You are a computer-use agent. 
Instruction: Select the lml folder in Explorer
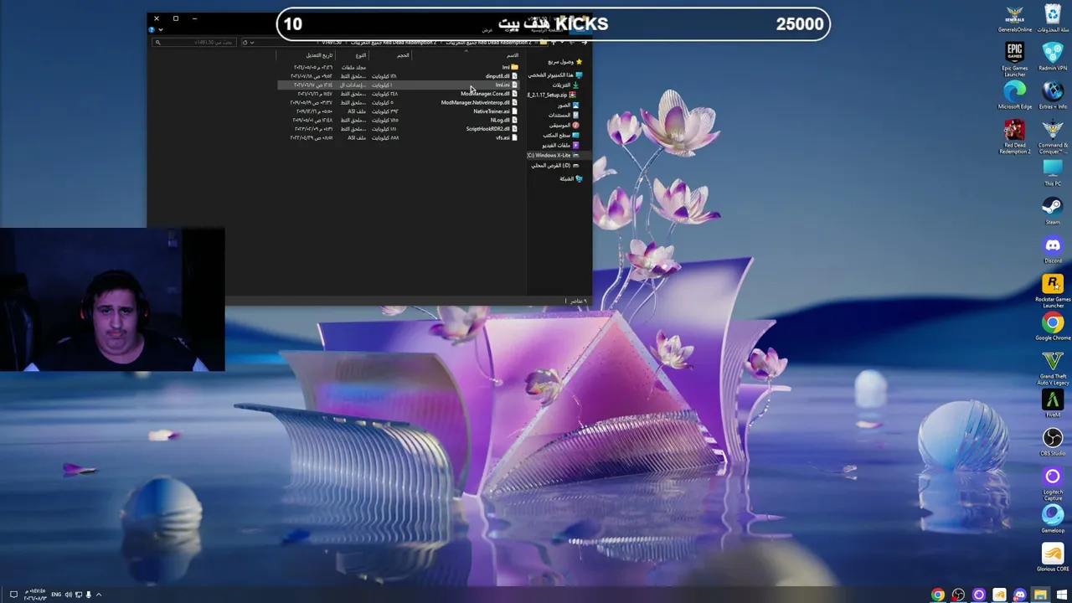pyautogui.click(x=398, y=67)
